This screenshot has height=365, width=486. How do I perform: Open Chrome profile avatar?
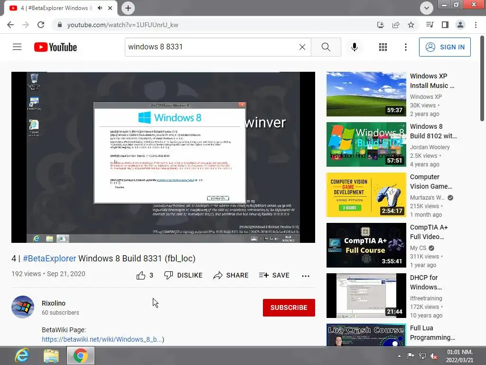(460, 25)
